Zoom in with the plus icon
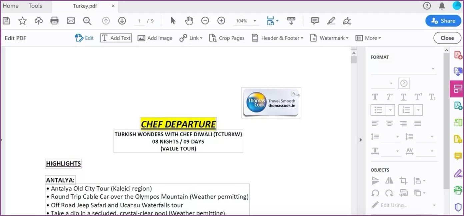The image size is (464, 216). click(221, 21)
